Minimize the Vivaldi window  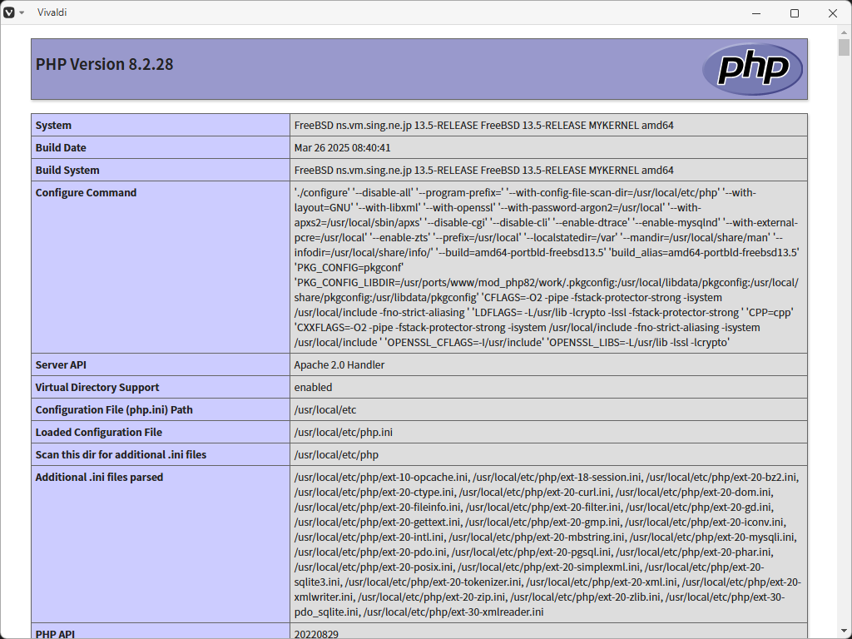coord(755,13)
